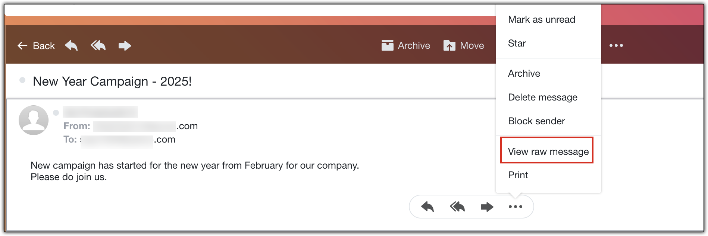Click the Back arrow button
The height and width of the screenshot is (236, 708).
pyautogui.click(x=36, y=46)
